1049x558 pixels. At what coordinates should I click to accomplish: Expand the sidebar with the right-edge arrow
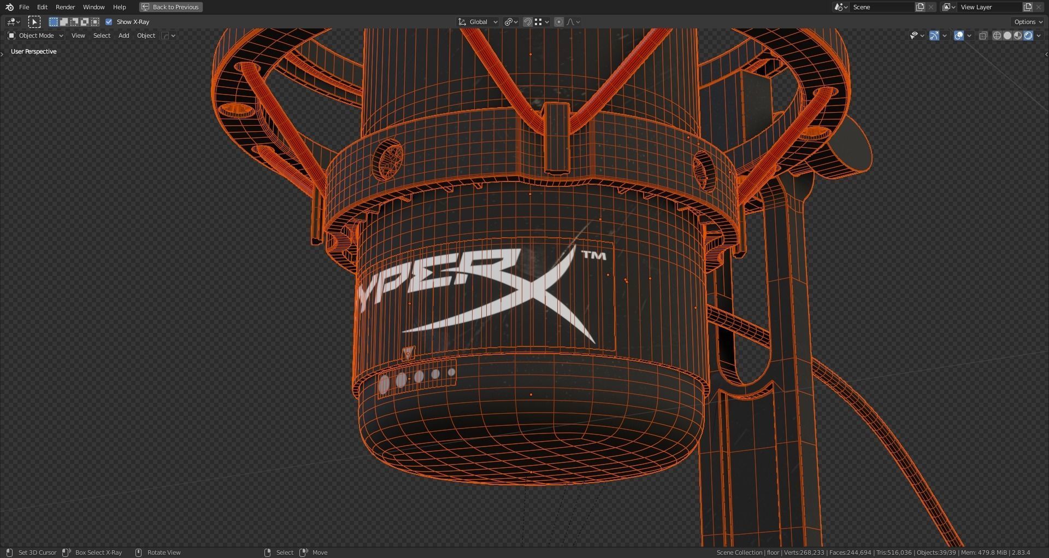tap(1046, 54)
